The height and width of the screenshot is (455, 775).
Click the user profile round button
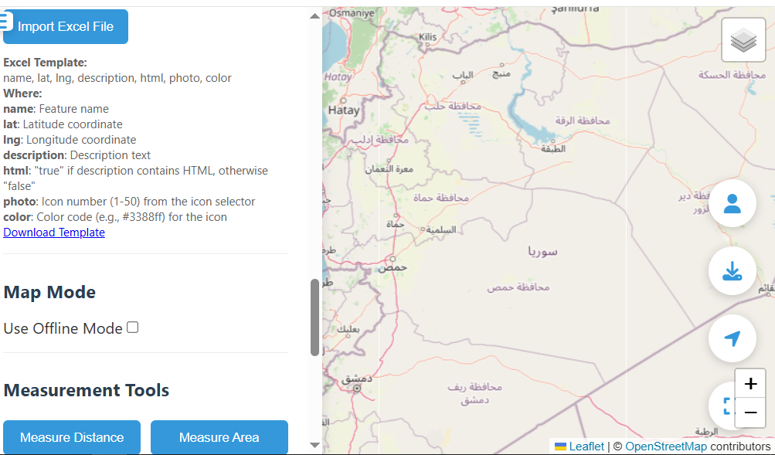(x=732, y=204)
